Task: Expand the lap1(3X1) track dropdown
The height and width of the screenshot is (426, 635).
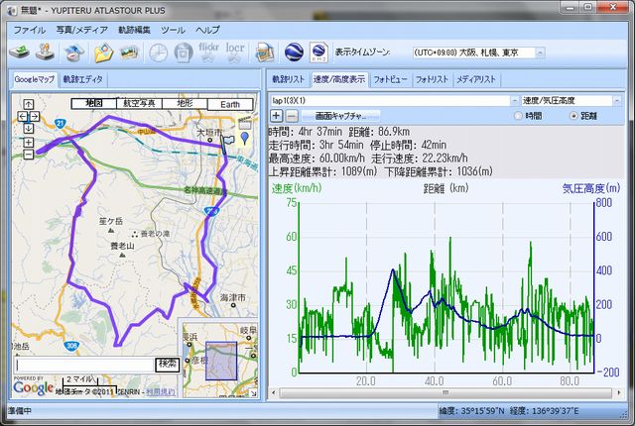Action: [514, 100]
